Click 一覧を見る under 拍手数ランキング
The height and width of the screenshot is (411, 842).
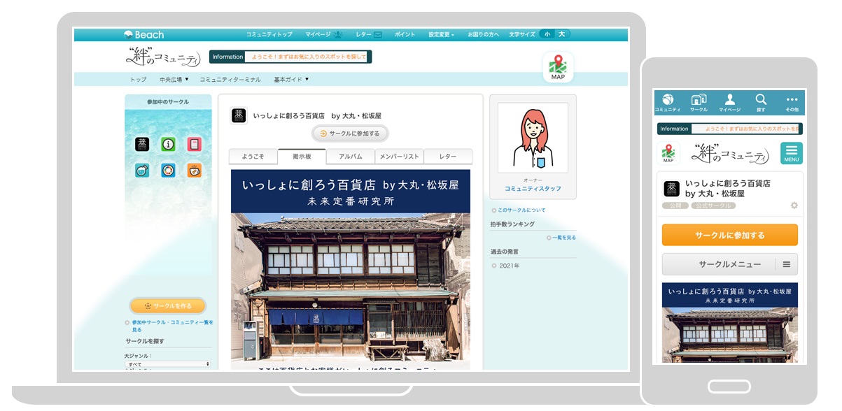tap(564, 238)
